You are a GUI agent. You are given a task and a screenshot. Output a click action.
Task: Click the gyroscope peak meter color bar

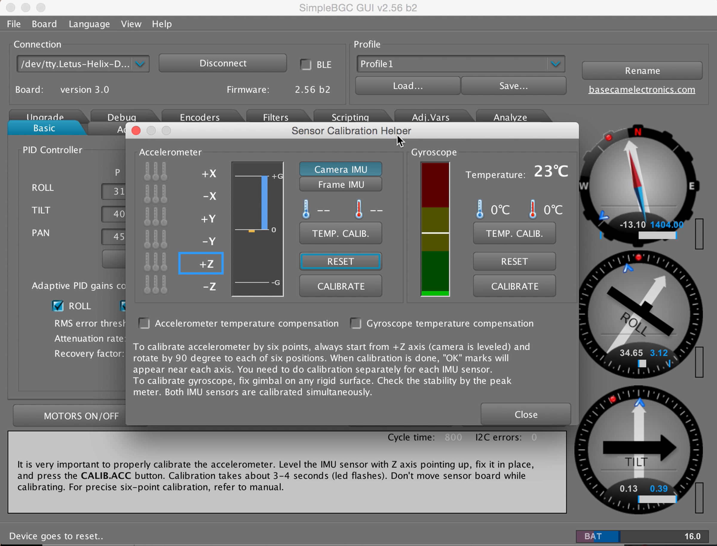(x=435, y=229)
